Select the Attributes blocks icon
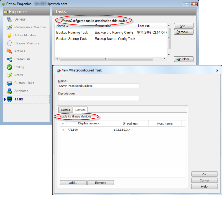Viewport: 224px width, 197px height. tap(9, 91)
